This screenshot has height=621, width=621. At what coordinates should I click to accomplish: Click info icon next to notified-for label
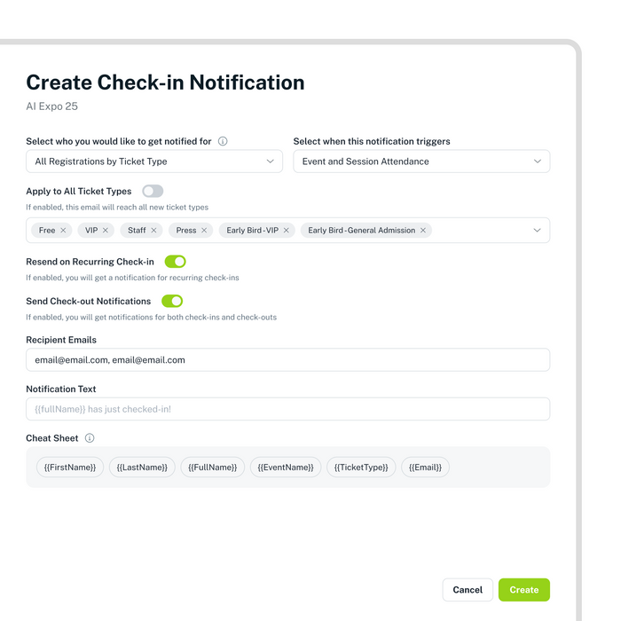pyautogui.click(x=223, y=141)
